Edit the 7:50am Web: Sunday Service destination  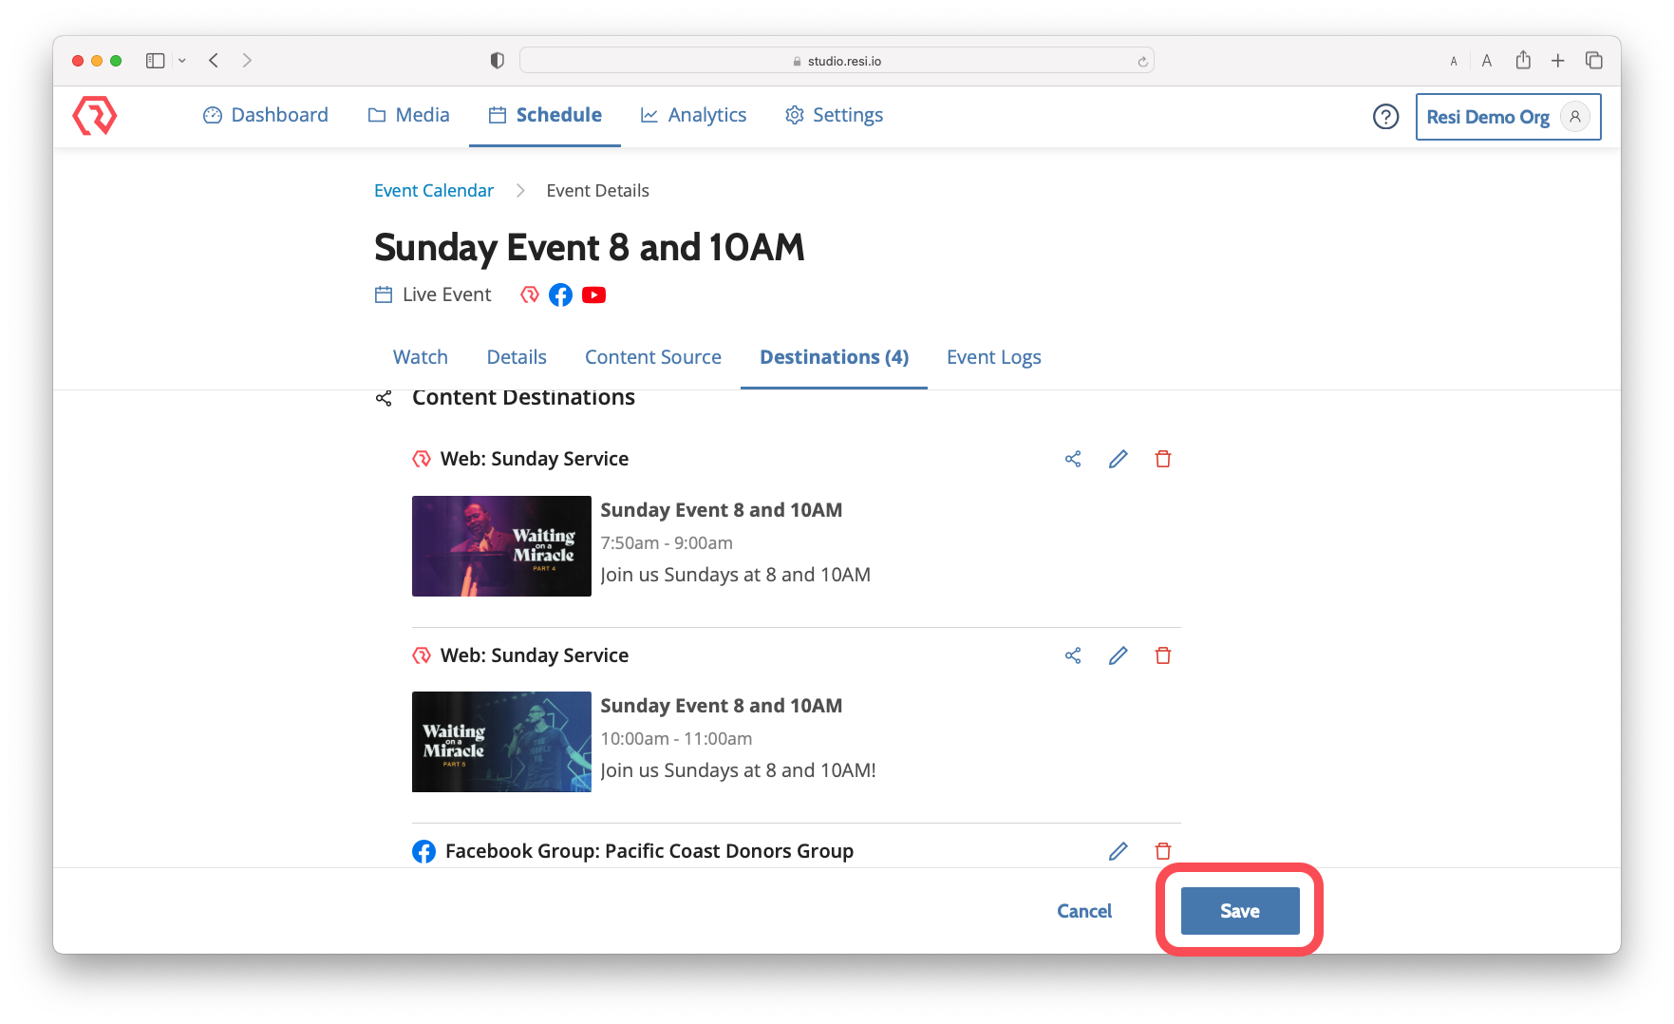tap(1118, 459)
